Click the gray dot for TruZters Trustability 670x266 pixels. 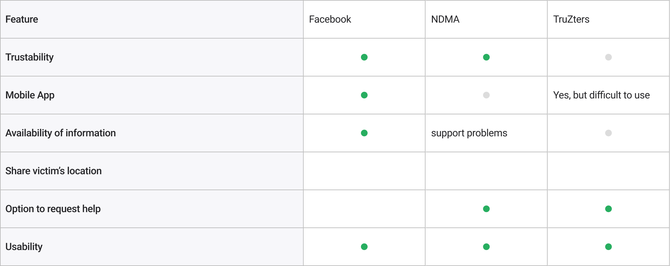point(608,57)
